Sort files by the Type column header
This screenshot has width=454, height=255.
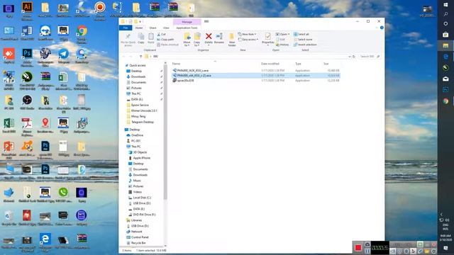coord(298,64)
